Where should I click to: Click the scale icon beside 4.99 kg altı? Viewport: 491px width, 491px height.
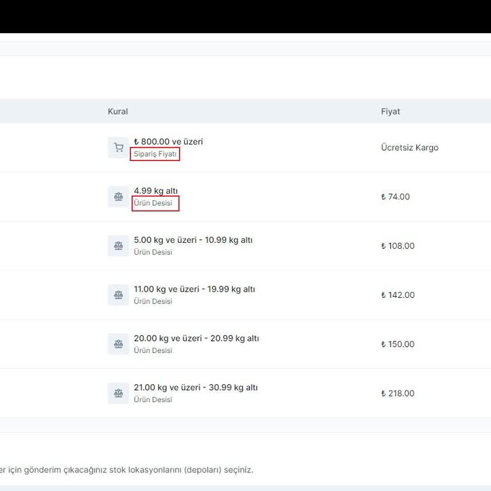click(x=118, y=197)
